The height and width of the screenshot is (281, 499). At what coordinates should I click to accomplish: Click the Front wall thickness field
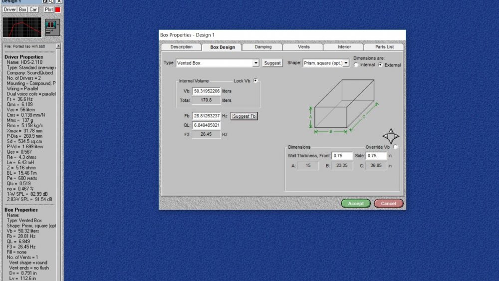(x=342, y=156)
